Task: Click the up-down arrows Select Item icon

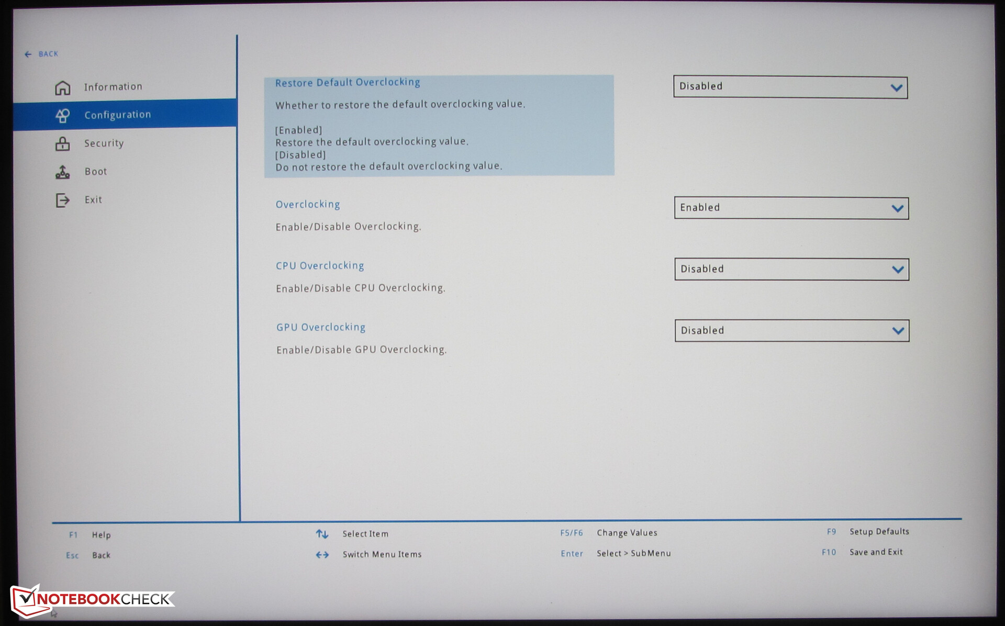Action: pos(322,534)
